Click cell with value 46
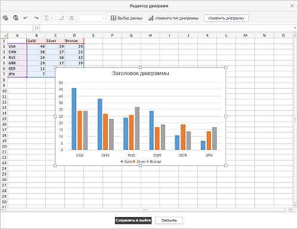Image resolution: width=298 pixels, height=229 pixels. (36, 46)
